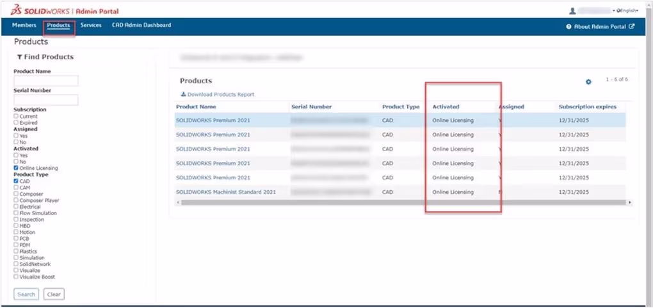Tick the MBD product type
The image size is (653, 308).
pos(16,226)
